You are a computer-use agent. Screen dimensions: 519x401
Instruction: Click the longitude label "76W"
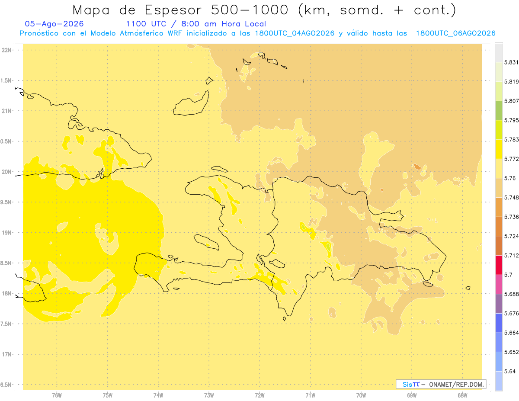(x=57, y=395)
